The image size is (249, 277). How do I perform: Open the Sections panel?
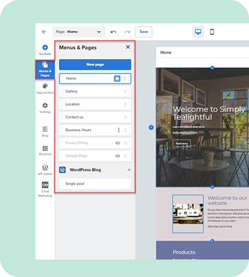(x=45, y=50)
